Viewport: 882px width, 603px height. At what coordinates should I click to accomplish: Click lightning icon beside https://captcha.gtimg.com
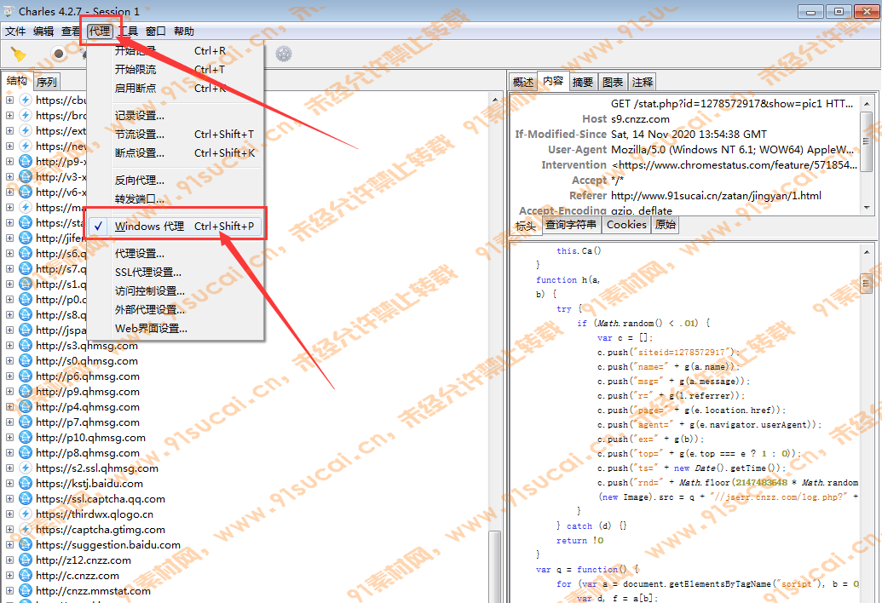[26, 530]
